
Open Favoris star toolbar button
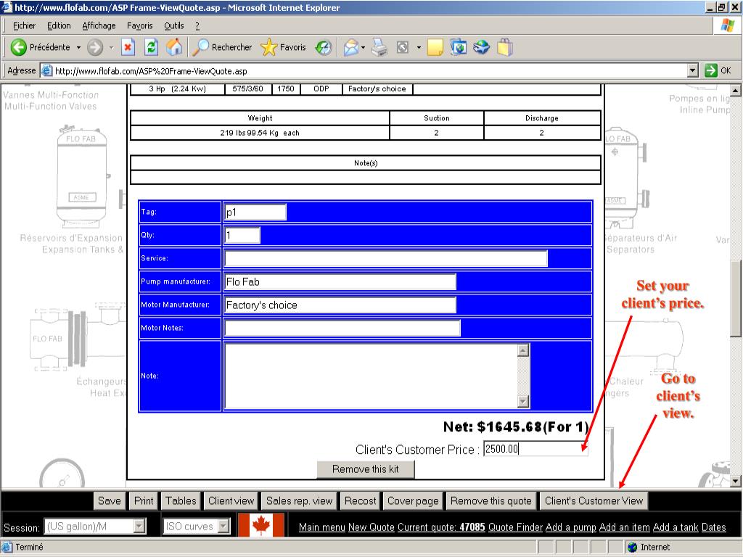point(284,47)
